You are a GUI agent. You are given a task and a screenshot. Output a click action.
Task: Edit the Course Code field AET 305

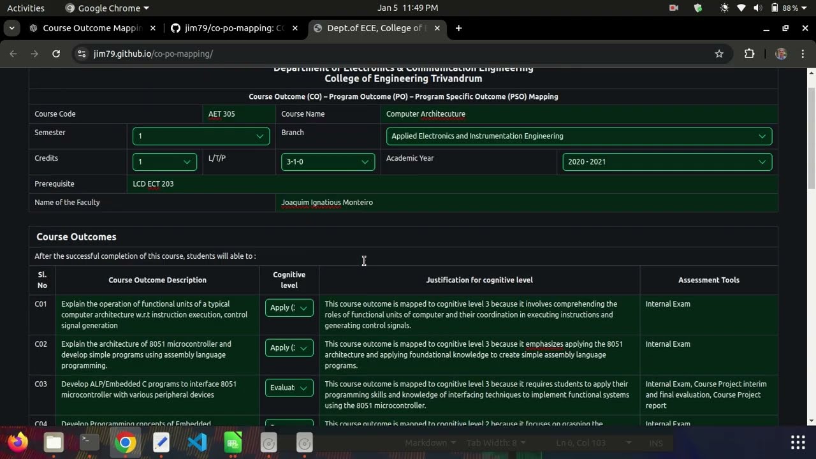pyautogui.click(x=239, y=114)
